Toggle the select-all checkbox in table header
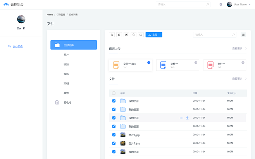This screenshot has height=159, width=255. [114, 93]
